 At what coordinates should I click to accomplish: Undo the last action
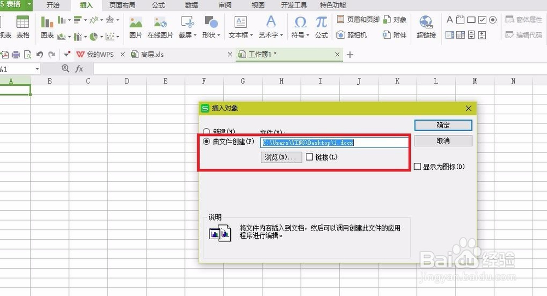(39, 55)
